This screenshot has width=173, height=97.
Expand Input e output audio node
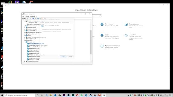25,34
